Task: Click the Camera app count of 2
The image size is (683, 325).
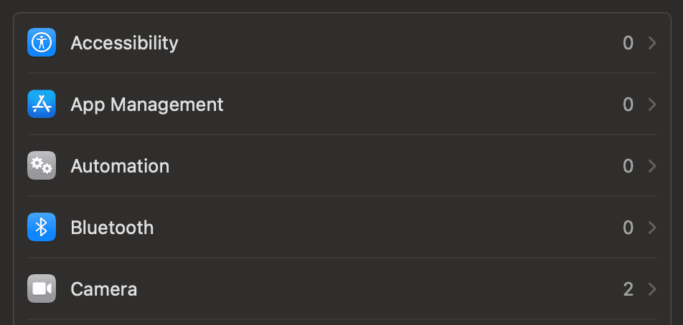Action: coord(628,289)
